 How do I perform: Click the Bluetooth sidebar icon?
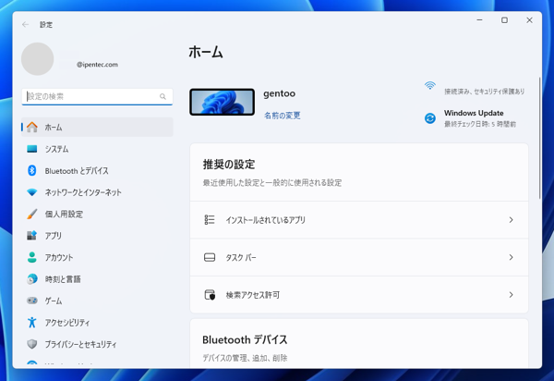32,170
